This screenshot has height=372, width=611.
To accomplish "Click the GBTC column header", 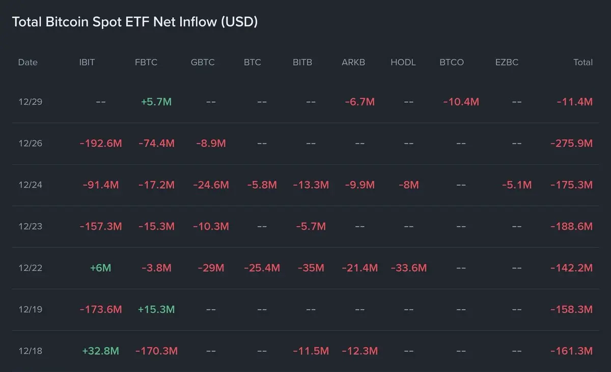I will point(203,62).
